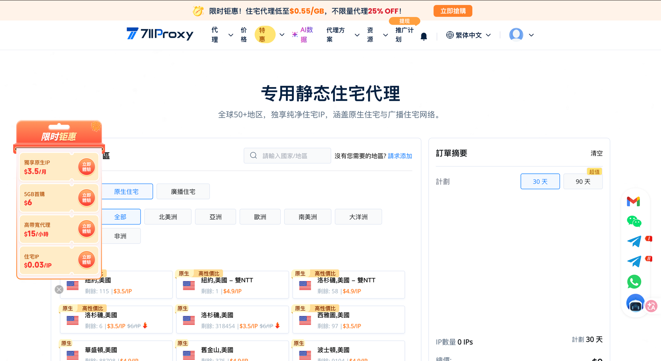Screen dimensions: 661x361
Task: Click the 超值 badge on 90 天
Action: [x=594, y=171]
